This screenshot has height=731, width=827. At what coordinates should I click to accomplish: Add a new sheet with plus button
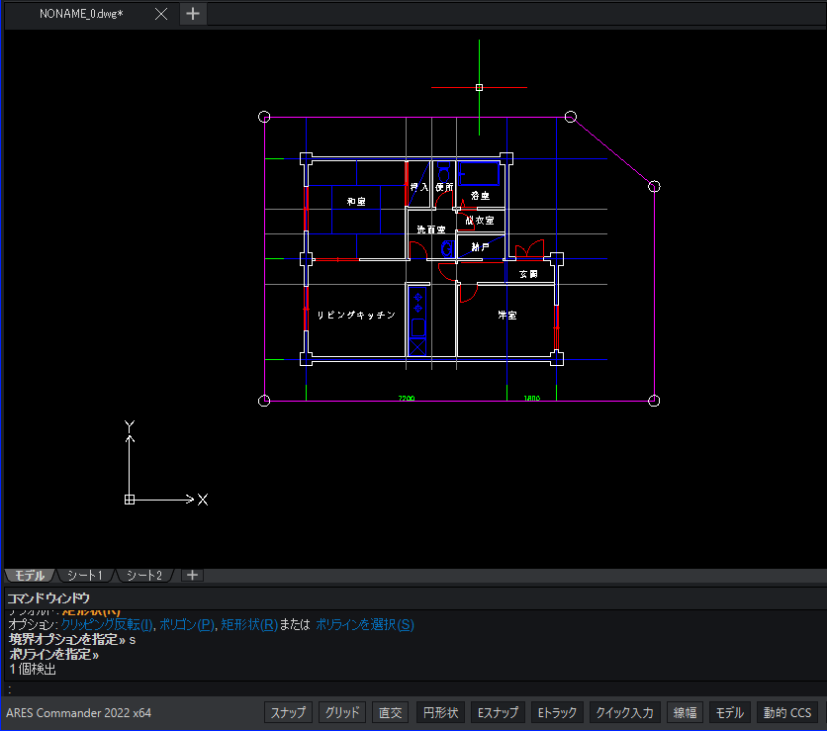coord(193,575)
